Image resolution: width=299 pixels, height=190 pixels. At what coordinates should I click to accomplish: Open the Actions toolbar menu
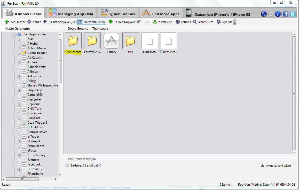pos(183,22)
